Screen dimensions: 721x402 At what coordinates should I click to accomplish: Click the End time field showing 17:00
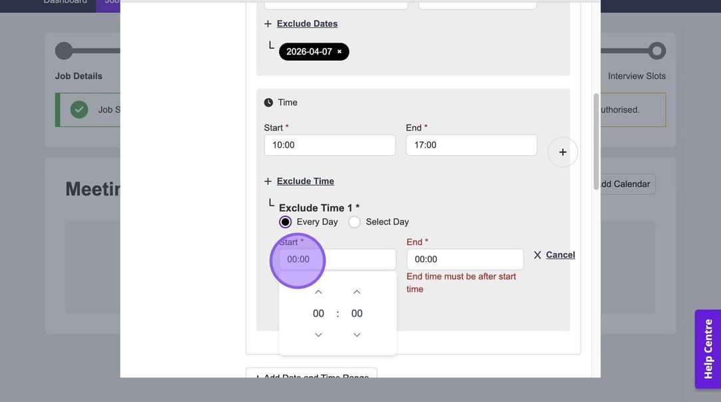point(471,145)
